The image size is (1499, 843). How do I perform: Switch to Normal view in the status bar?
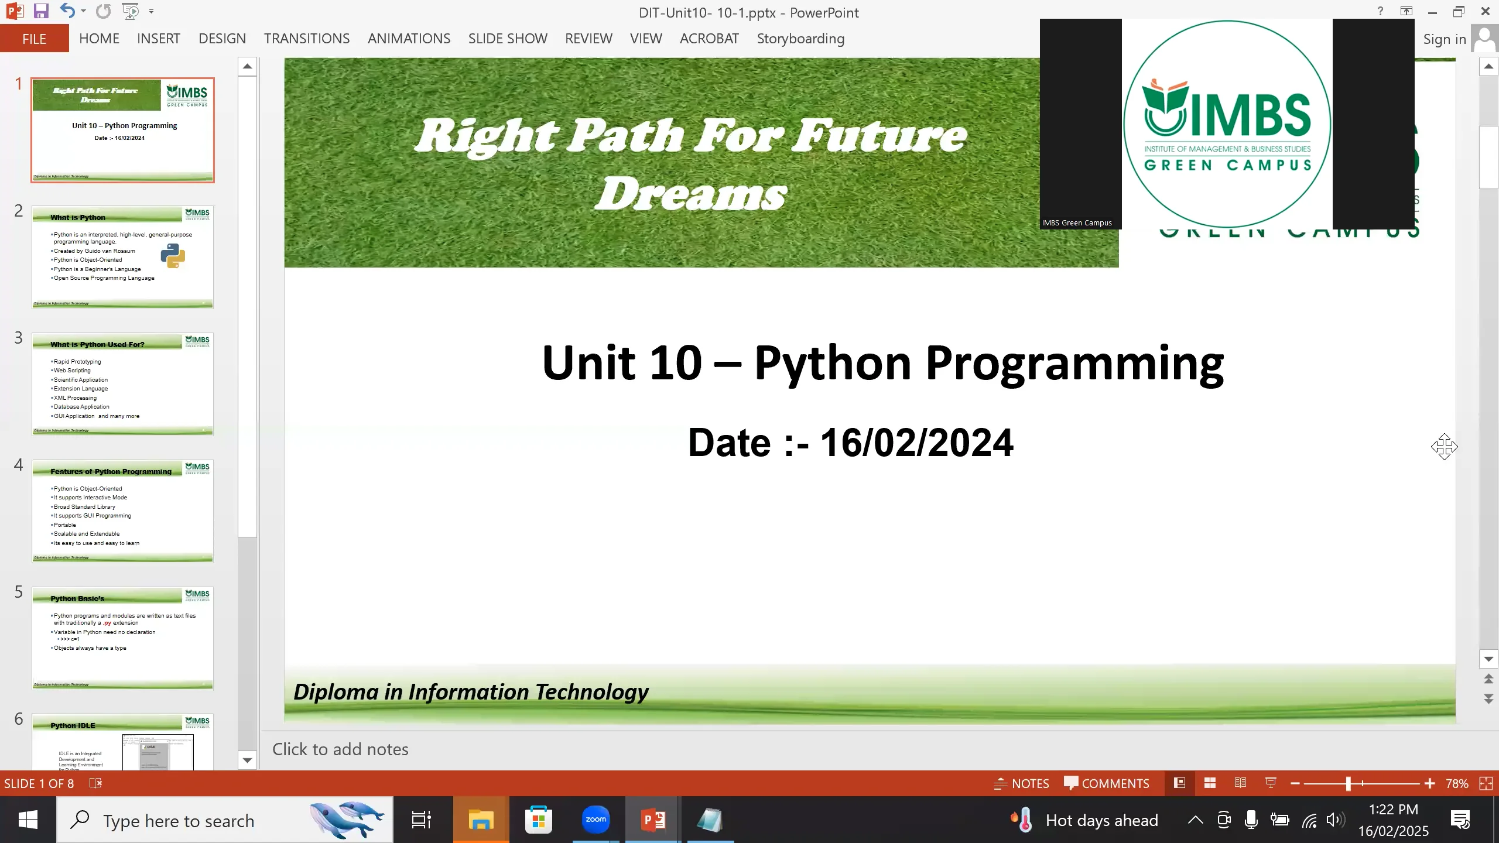click(1179, 783)
